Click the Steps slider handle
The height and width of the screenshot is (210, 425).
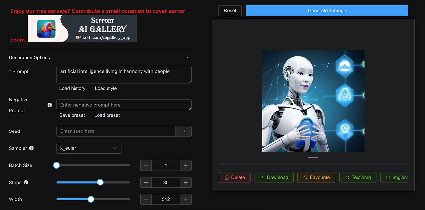point(100,183)
